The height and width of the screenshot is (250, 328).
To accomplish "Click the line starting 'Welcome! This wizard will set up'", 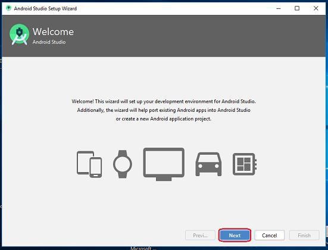I will (164, 101).
